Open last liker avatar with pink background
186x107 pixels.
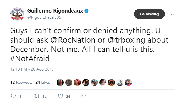tap(128, 83)
